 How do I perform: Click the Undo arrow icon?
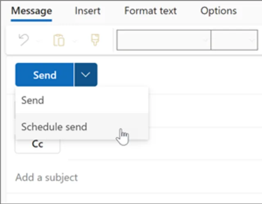[24, 41]
